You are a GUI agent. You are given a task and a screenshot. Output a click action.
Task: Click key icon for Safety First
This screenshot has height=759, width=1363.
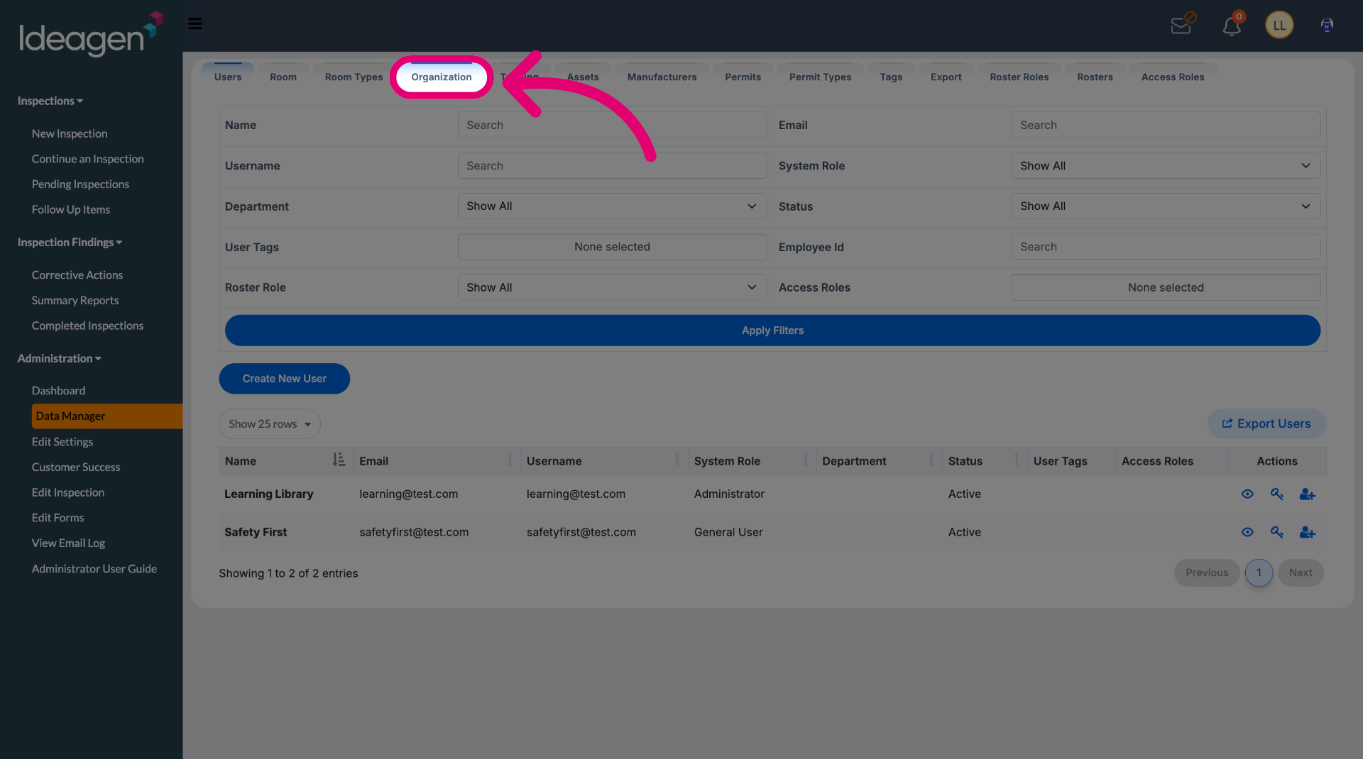point(1277,533)
